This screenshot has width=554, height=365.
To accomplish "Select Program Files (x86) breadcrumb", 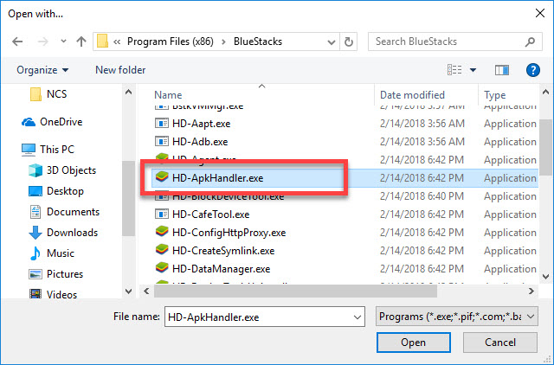I will (171, 42).
